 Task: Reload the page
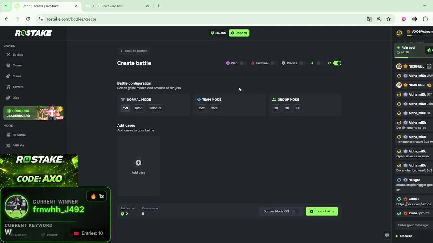tap(28, 19)
